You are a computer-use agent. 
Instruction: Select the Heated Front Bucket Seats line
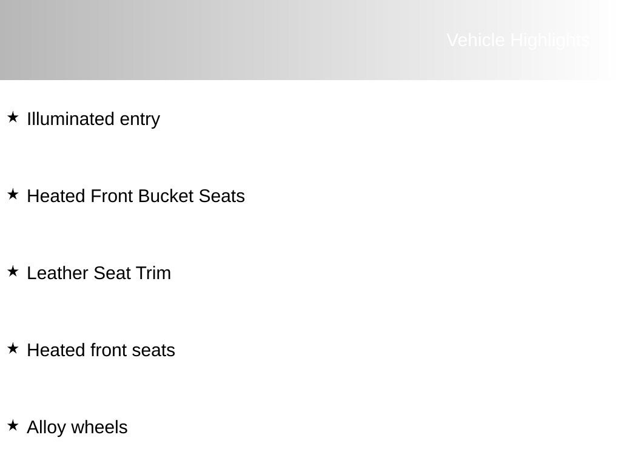(136, 197)
